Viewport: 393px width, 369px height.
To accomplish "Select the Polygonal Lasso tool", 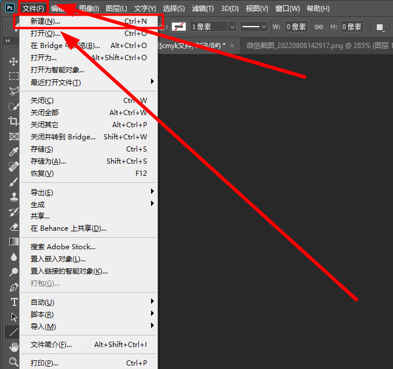I will tap(13, 91).
